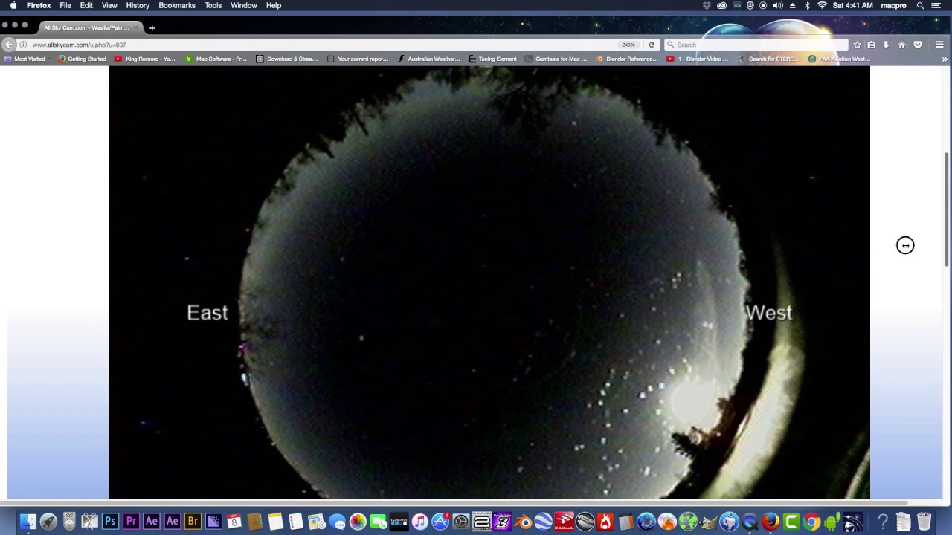Open the Trash in the dock

(924, 522)
